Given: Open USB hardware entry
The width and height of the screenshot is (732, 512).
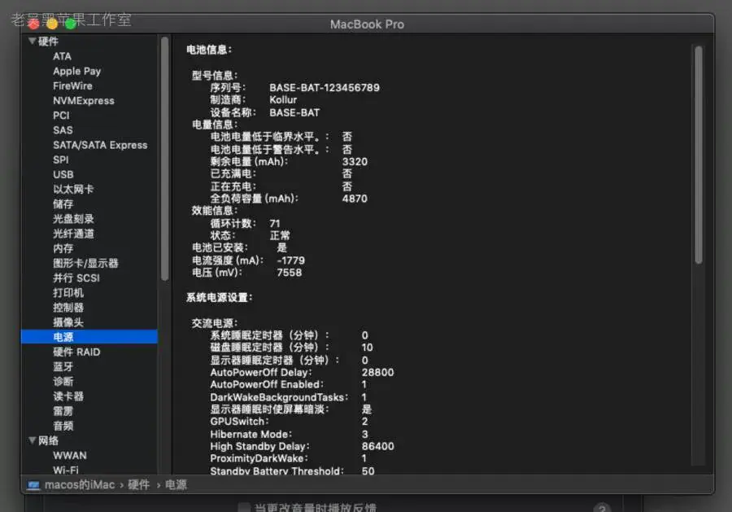Looking at the screenshot, I should click(63, 174).
